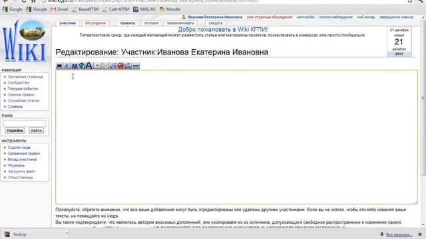Close the downloads bar with X
426x239 pixels.
[x=420, y=234]
